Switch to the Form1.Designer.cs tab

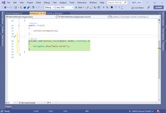[14, 13]
